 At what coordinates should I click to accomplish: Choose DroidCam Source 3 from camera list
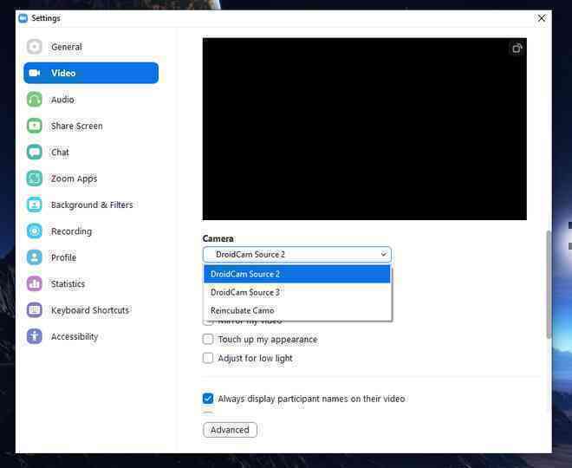[297, 292]
